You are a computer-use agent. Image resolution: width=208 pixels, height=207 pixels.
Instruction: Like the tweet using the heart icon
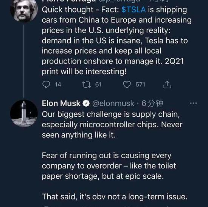click(127, 85)
